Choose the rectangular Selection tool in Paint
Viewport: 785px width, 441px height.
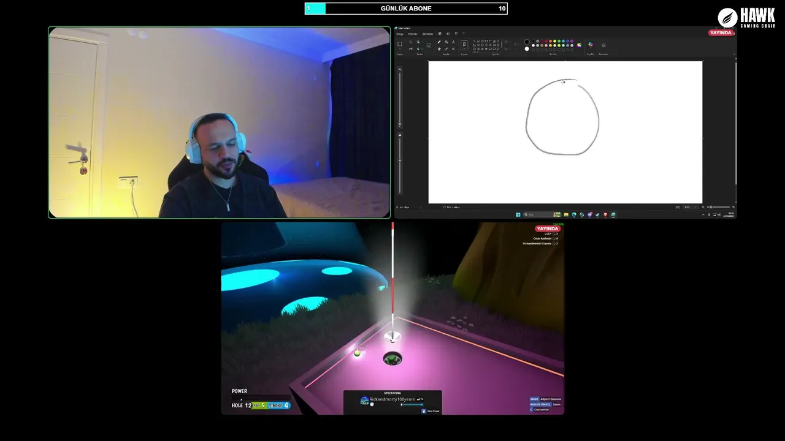[x=400, y=43]
